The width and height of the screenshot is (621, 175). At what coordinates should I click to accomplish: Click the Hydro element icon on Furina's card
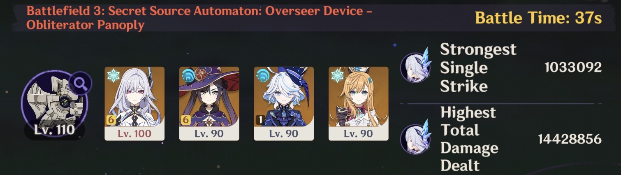tap(262, 76)
